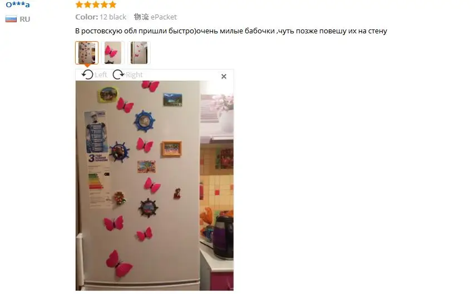Click the ePacket shipping label

[x=164, y=17]
